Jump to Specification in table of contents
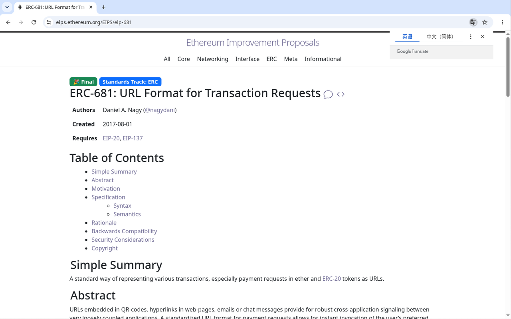 click(x=108, y=197)
